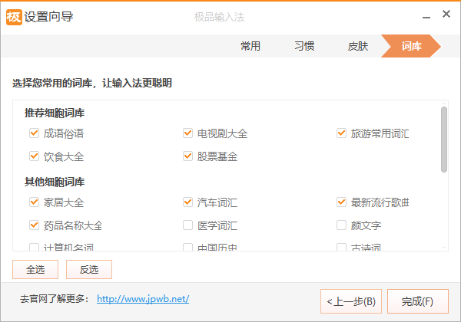The height and width of the screenshot is (322, 461).
Task: Select the 词库 step tab
Action: (412, 46)
